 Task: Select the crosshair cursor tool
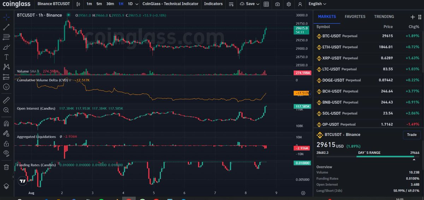[6, 17]
